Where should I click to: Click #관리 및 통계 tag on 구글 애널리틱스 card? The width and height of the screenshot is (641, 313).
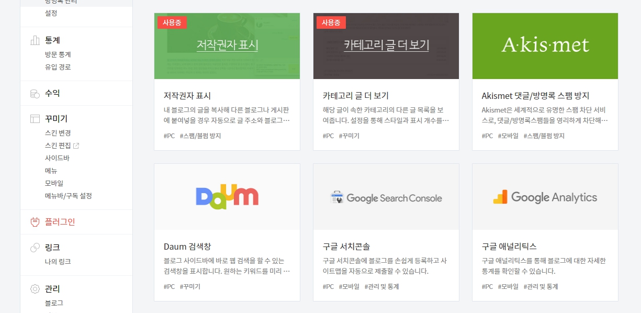pos(541,287)
